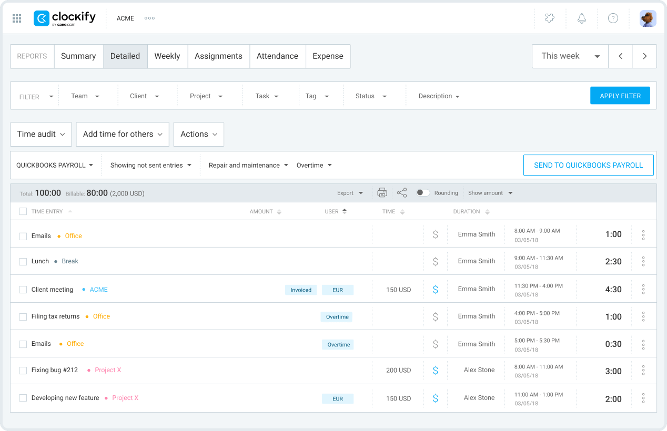Share the report with share icon

point(402,193)
